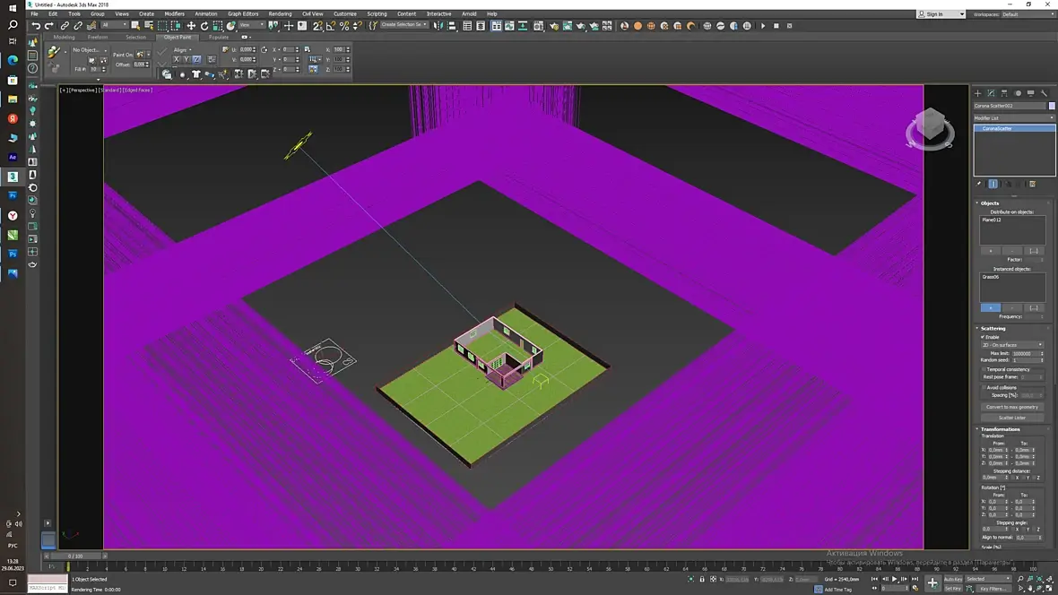The height and width of the screenshot is (595, 1058).
Task: Open the Utilities wrench panel icon
Action: pyautogui.click(x=1044, y=93)
